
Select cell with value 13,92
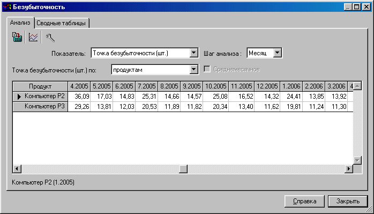point(336,97)
